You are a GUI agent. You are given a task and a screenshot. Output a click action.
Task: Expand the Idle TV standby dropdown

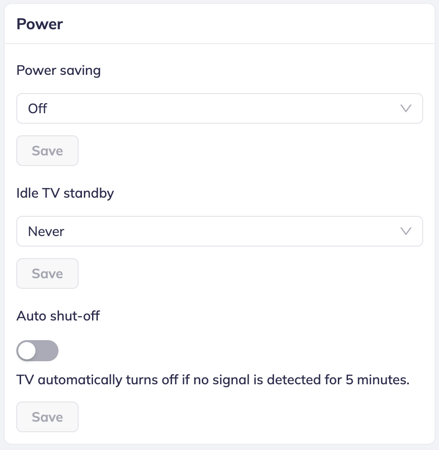[219, 231]
